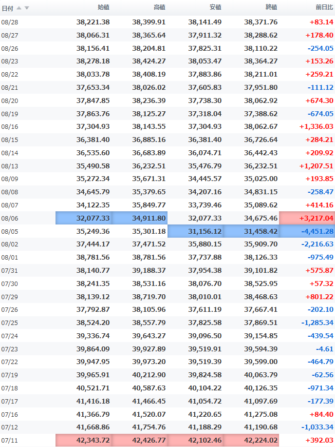This screenshot has height=447, width=335.
Task: Select the 07/30 date cell
Action: pyautogui.click(x=10, y=284)
